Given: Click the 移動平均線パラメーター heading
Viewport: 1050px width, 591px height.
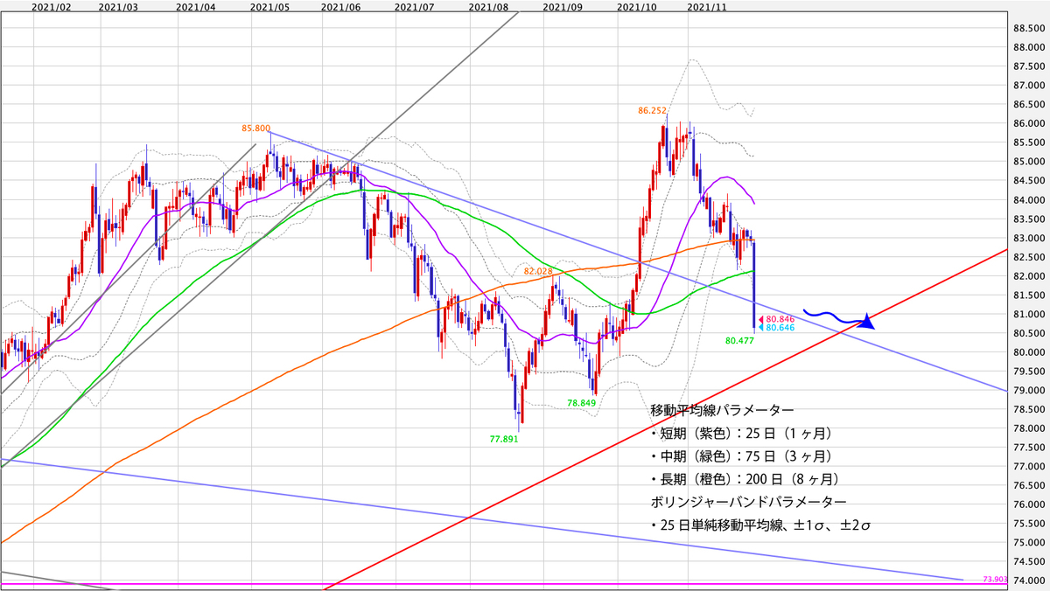Looking at the screenshot, I should click(723, 409).
